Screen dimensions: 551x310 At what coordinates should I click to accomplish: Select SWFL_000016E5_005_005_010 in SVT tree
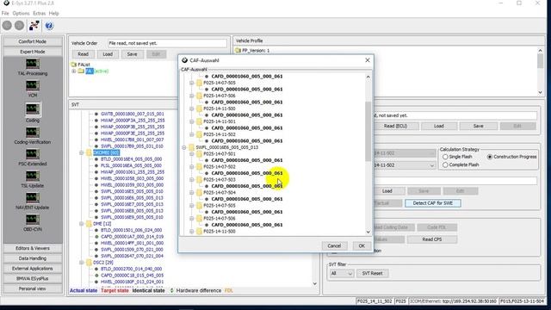(132, 191)
